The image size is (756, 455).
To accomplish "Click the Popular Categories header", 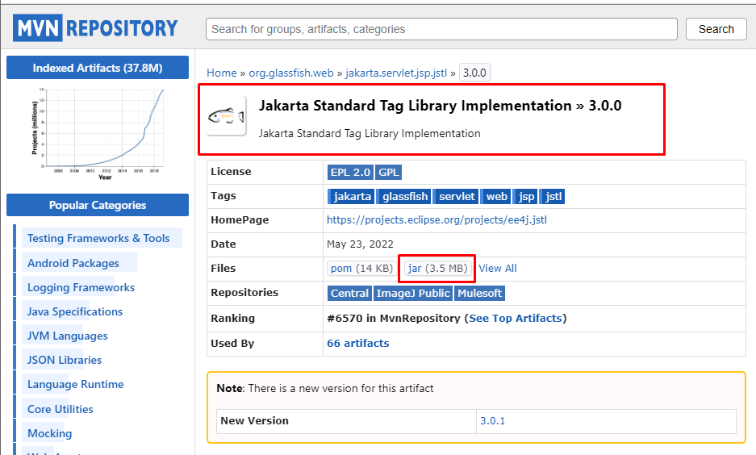I will pyautogui.click(x=98, y=205).
